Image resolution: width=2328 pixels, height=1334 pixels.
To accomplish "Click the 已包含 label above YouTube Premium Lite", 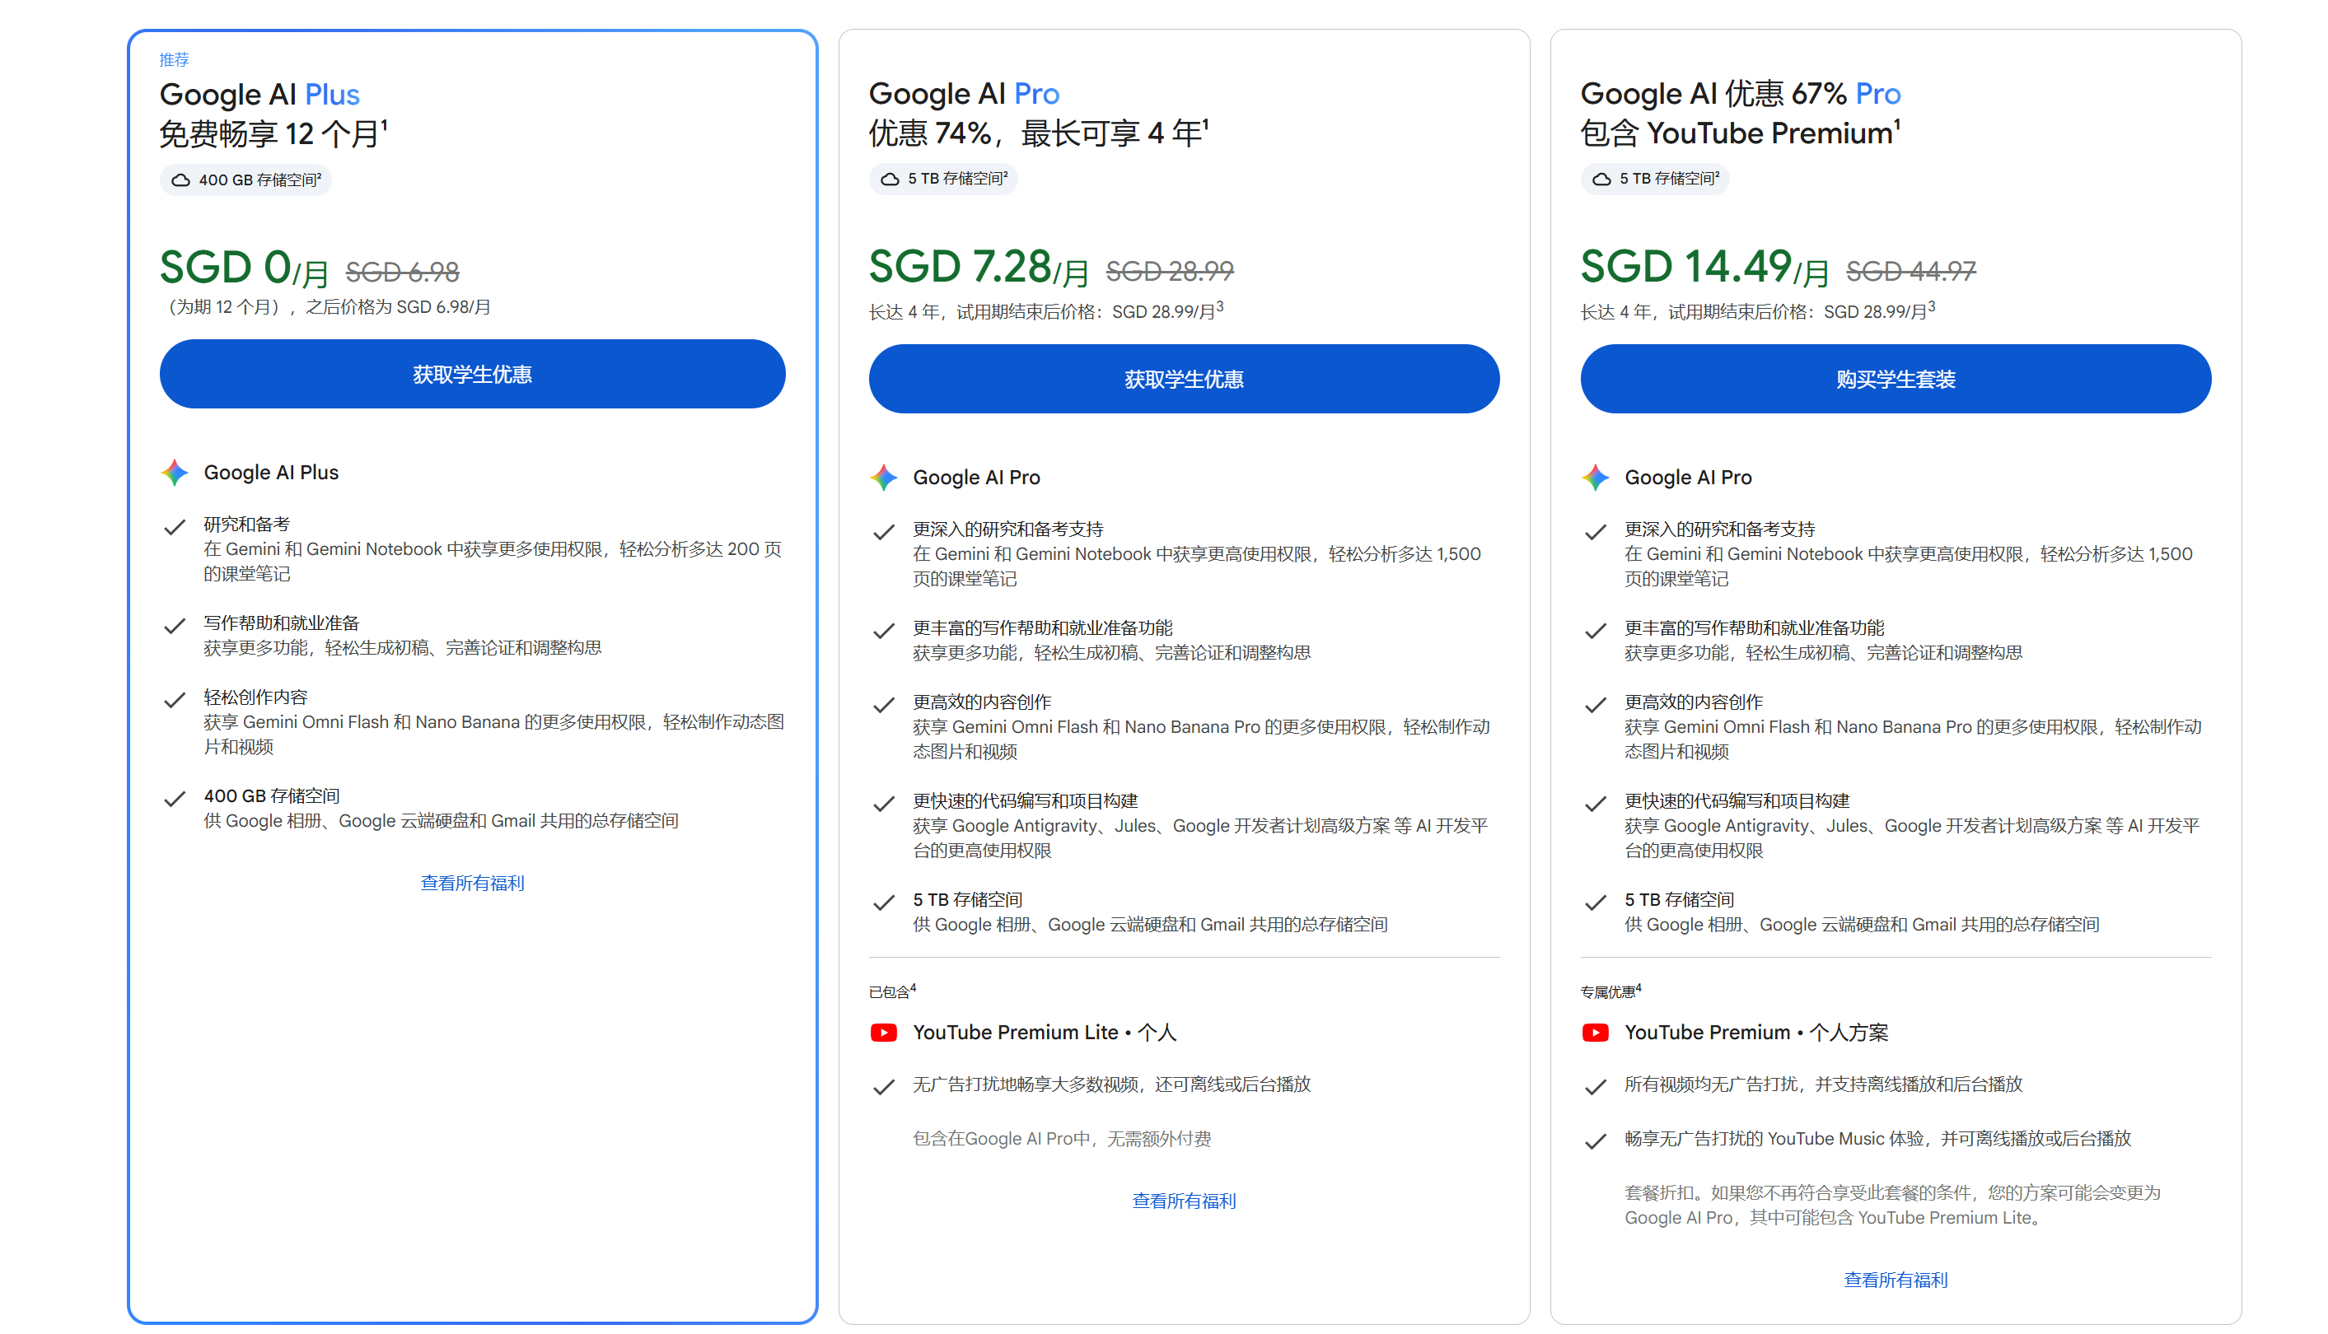I will click(893, 991).
